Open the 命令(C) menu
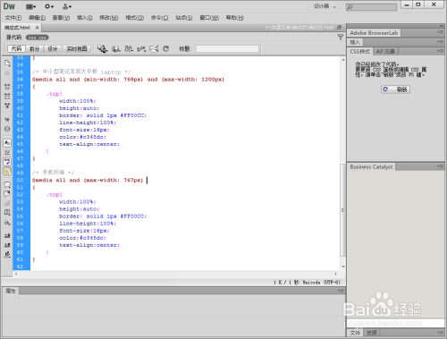Viewport: 447px width, 339px height. coord(159,18)
